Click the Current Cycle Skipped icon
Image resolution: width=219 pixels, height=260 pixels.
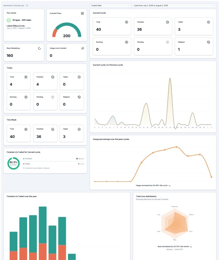[x=208, y=42]
